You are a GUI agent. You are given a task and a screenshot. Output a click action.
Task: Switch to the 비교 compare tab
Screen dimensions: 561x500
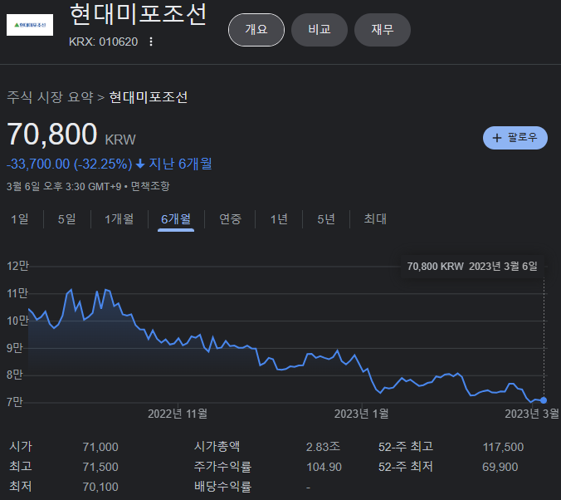click(x=320, y=30)
